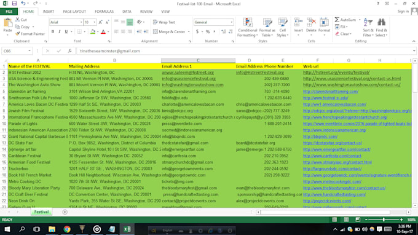The width and height of the screenshot is (418, 235).
Task: Click the decrease indent icon
Action: coord(139,32)
